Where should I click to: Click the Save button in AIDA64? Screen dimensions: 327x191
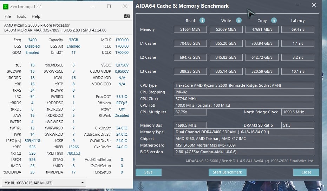pyautogui.click(x=148, y=172)
